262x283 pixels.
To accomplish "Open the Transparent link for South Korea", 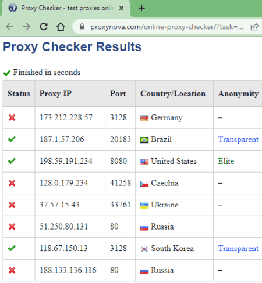I will [x=238, y=249].
